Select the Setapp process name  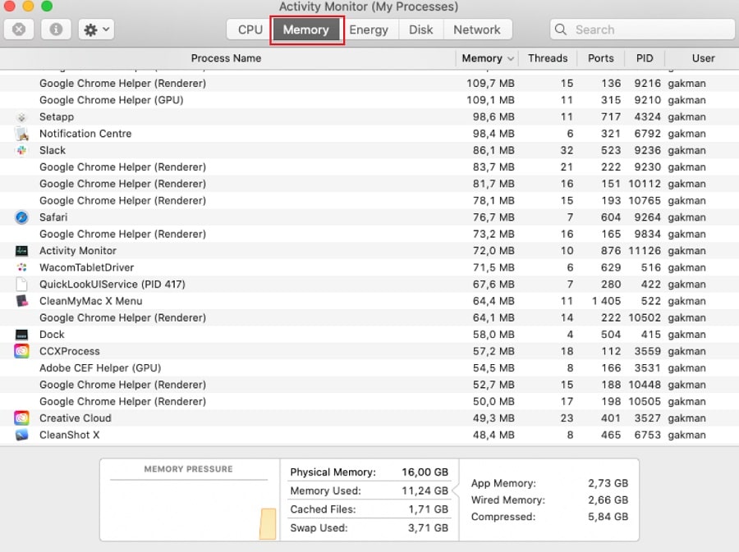click(x=57, y=117)
